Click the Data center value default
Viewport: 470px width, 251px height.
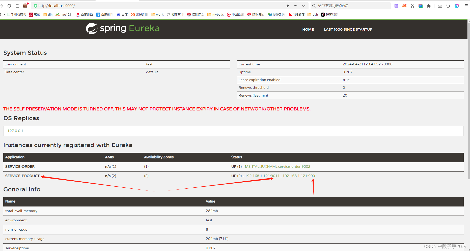152,72
